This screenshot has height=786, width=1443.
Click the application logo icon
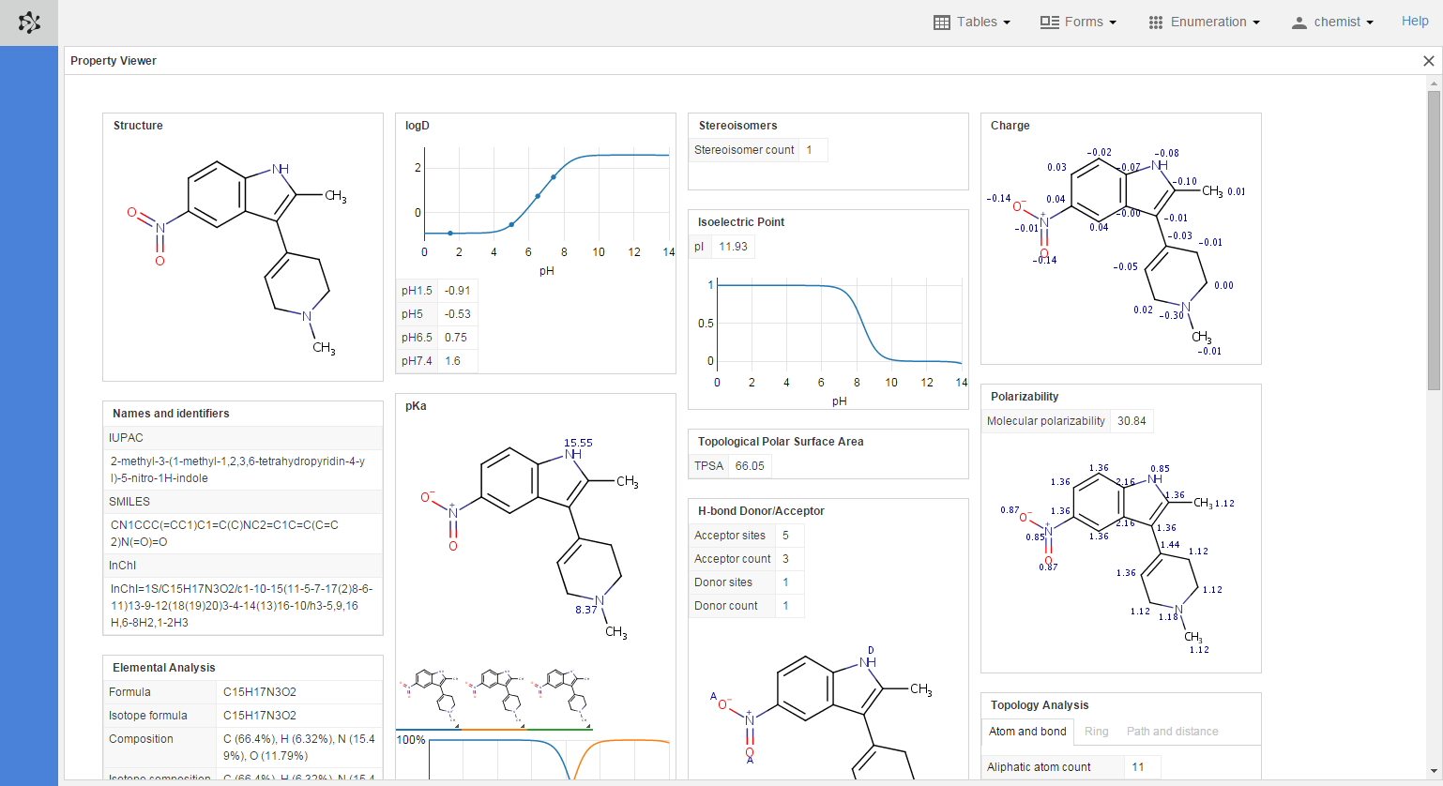click(29, 23)
